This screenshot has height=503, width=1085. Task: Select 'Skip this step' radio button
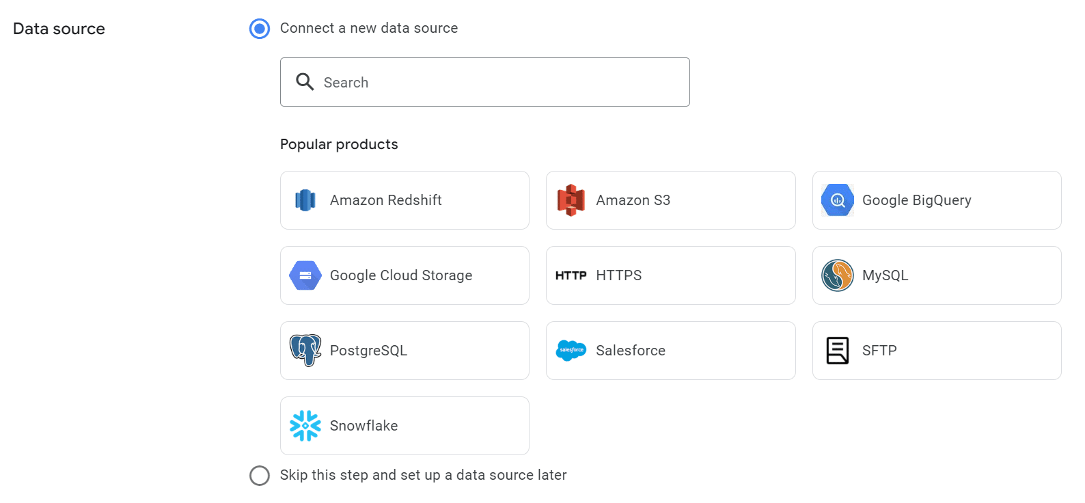pos(260,475)
